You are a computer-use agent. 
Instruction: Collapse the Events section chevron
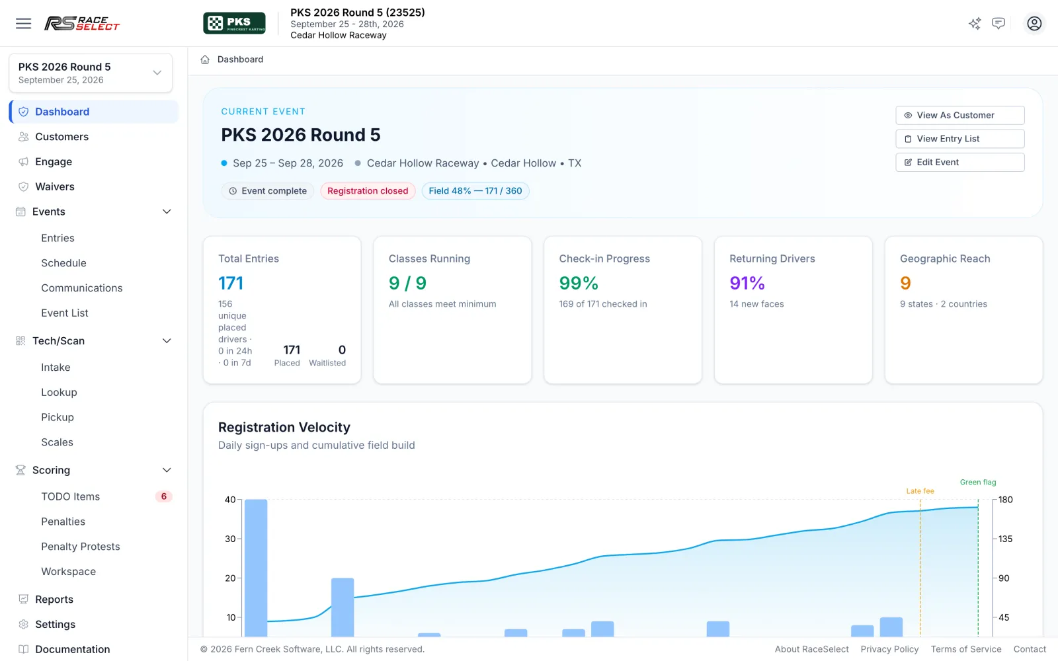(167, 212)
